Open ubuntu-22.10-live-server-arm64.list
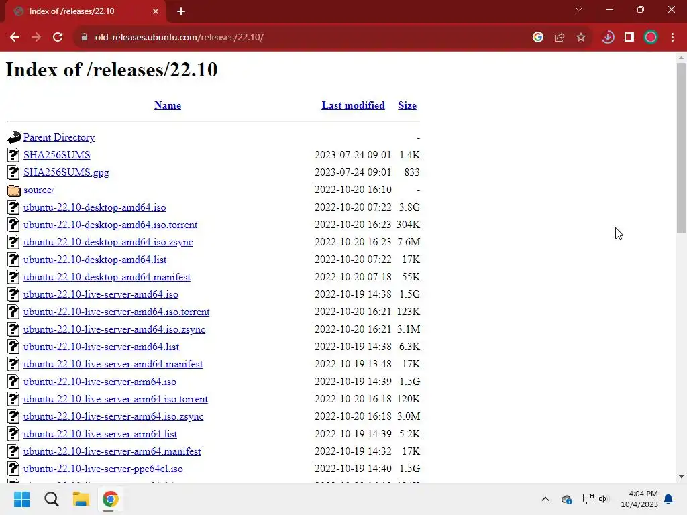This screenshot has height=515, width=687. point(101,434)
